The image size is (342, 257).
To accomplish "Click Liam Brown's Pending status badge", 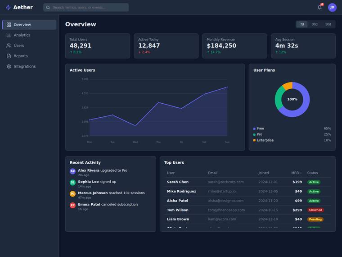I will click(315, 220).
